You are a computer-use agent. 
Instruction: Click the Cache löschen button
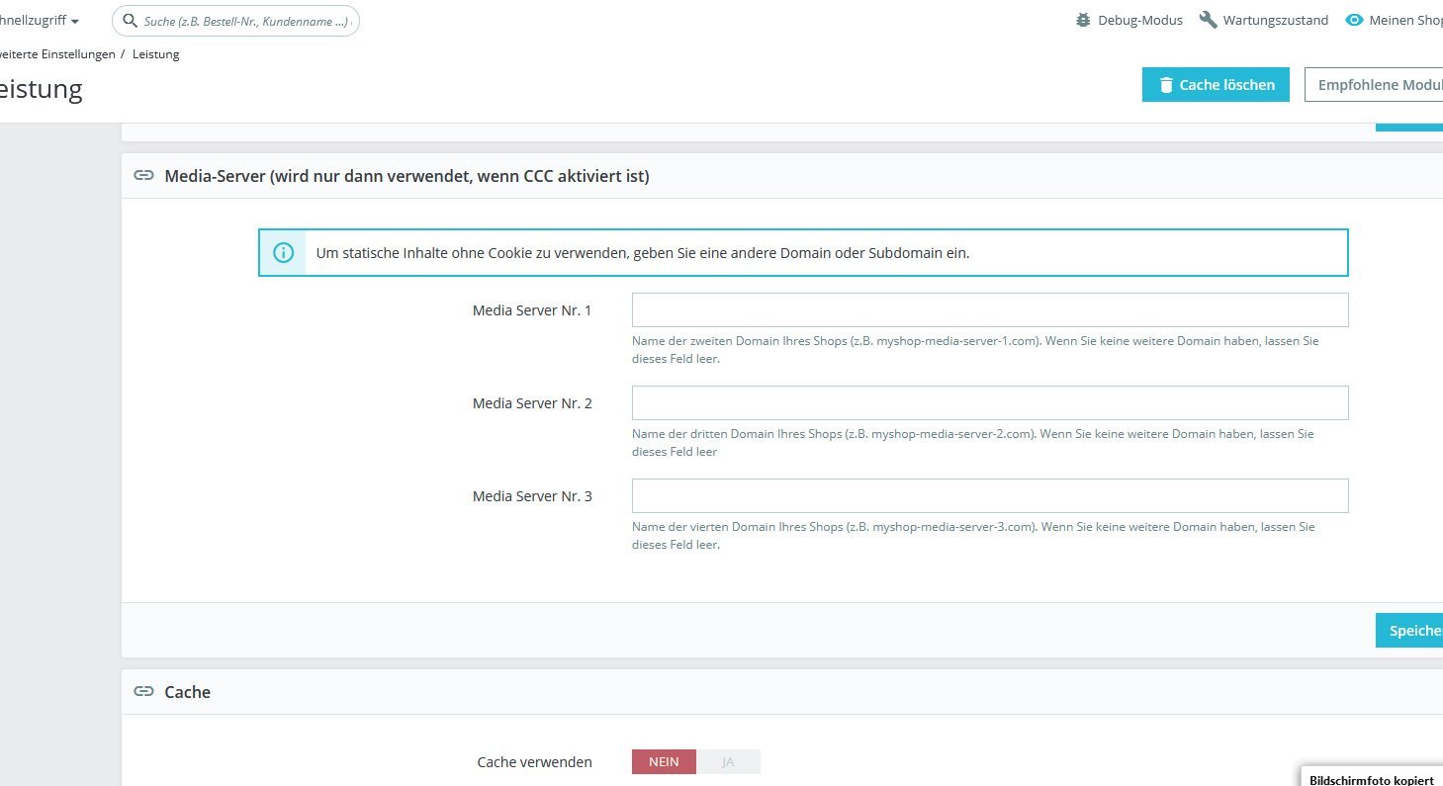(x=1216, y=85)
